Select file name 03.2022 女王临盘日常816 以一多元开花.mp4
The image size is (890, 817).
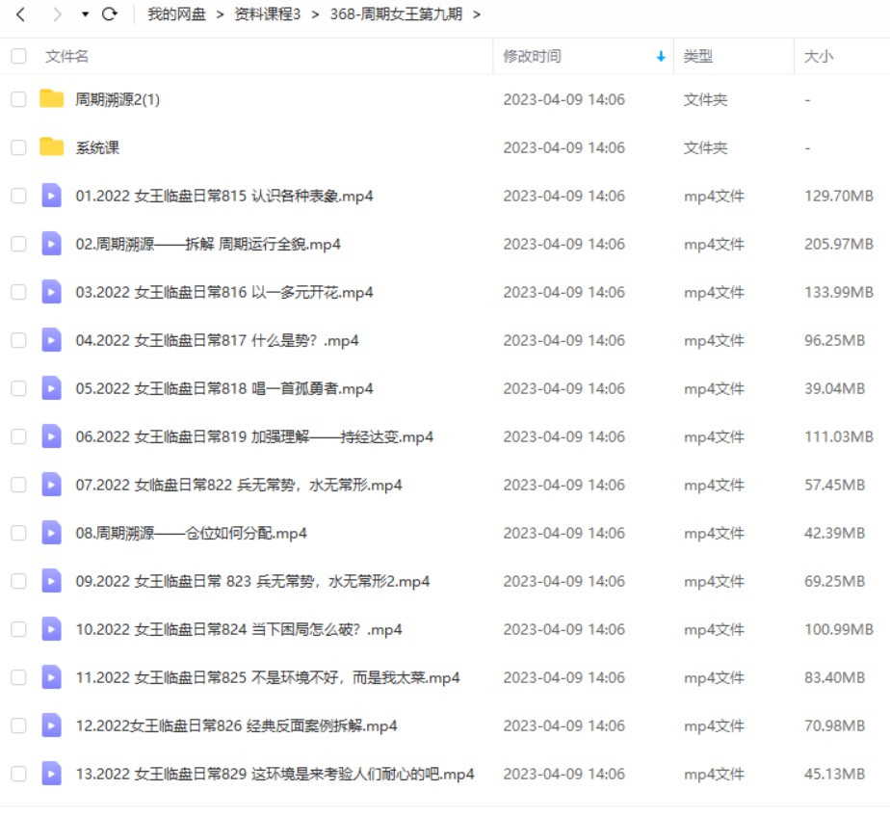click(x=224, y=292)
